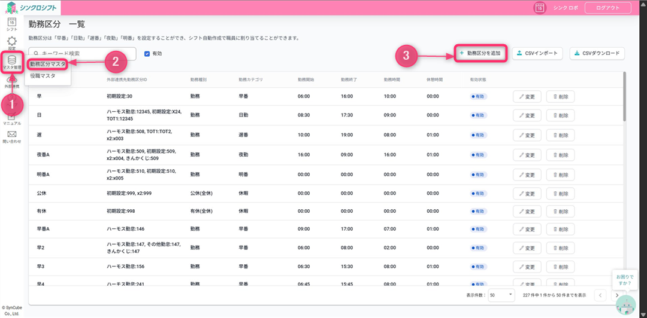Viewport: 647px width, 318px height.
Task: Click the 有効 status badge in 公休 row
Action: coord(479,193)
